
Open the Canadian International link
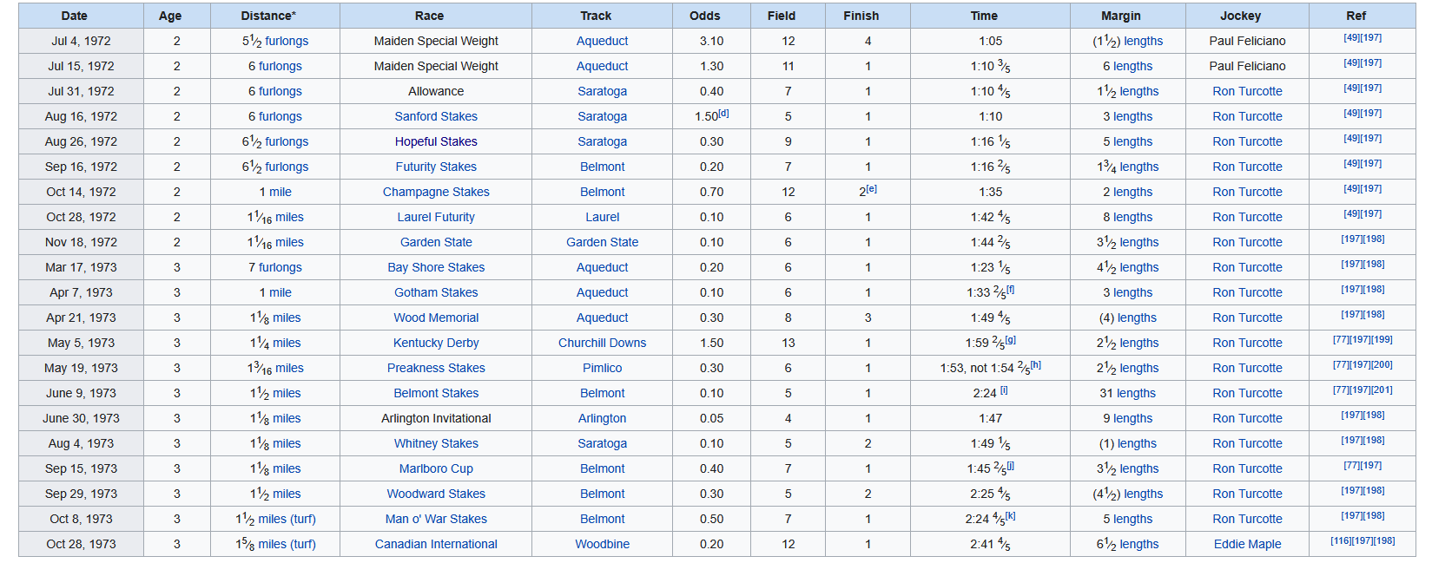[x=436, y=544]
